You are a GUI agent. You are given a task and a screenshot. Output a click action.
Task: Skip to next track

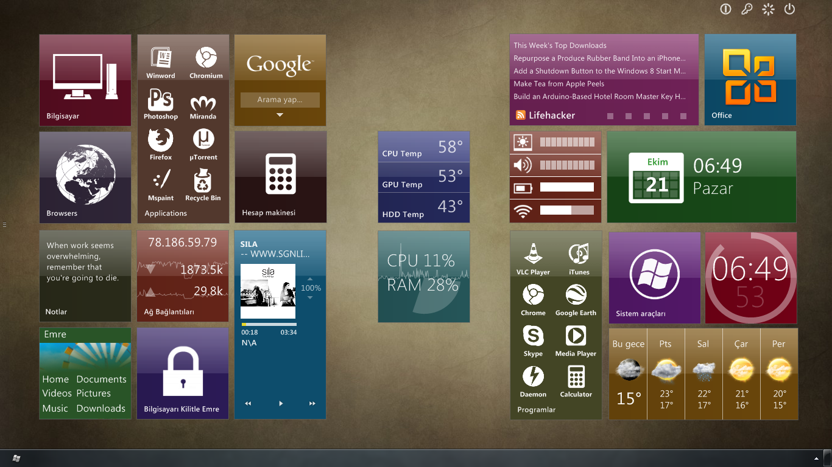click(312, 403)
